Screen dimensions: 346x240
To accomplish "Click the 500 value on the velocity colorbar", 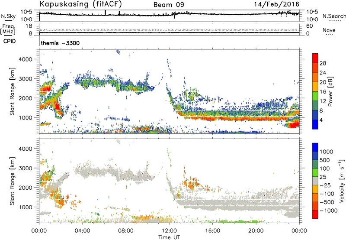I will (325, 160).
